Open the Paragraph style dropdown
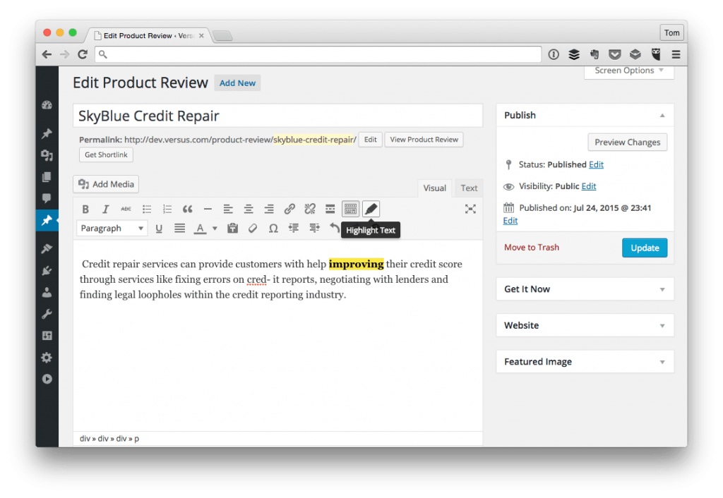The image size is (723, 498). pos(111,228)
